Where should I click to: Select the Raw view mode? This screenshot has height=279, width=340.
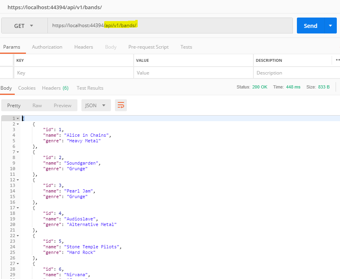pyautogui.click(x=37, y=106)
